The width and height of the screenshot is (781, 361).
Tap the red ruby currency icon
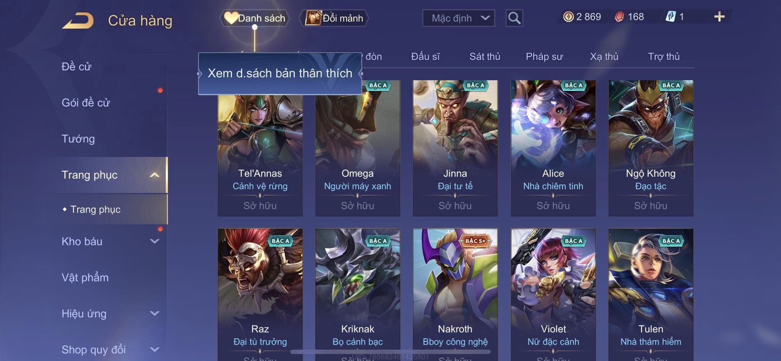(x=620, y=17)
